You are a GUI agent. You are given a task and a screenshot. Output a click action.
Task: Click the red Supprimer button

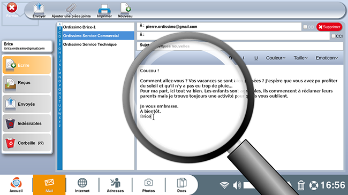pos(329,27)
